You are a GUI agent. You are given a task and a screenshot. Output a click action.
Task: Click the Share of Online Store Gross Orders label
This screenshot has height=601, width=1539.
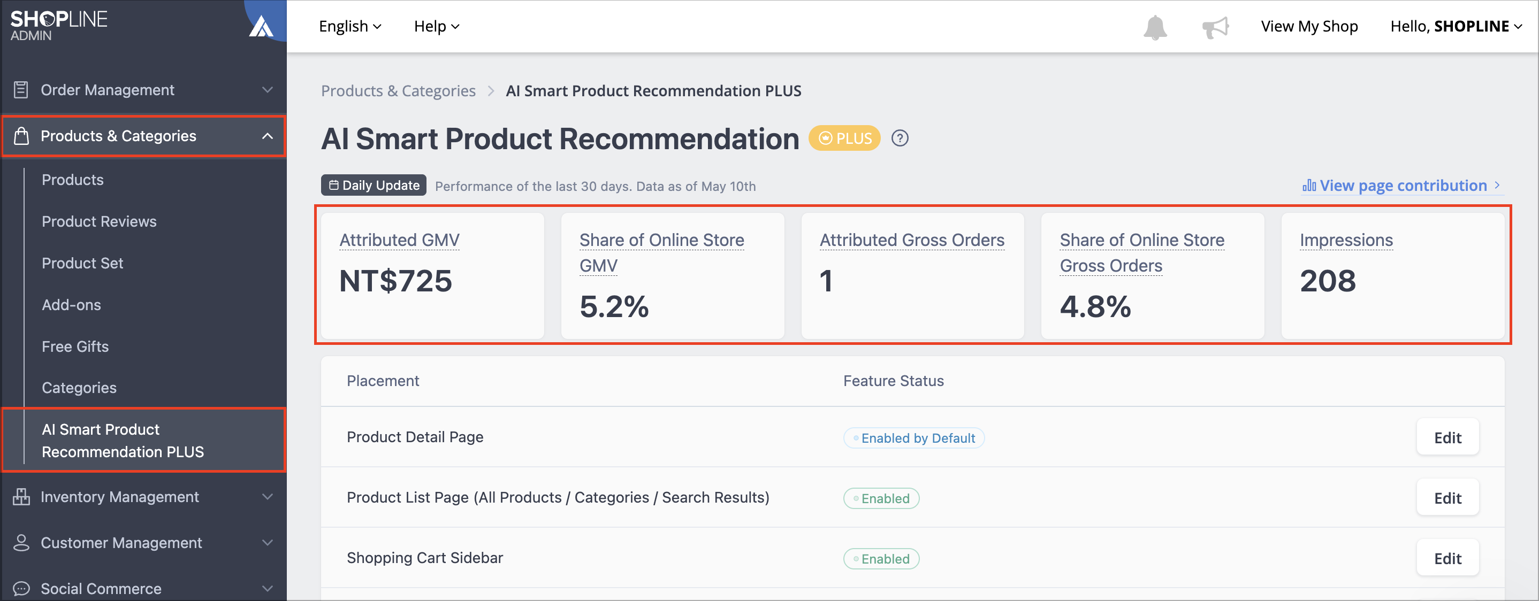tap(1142, 252)
